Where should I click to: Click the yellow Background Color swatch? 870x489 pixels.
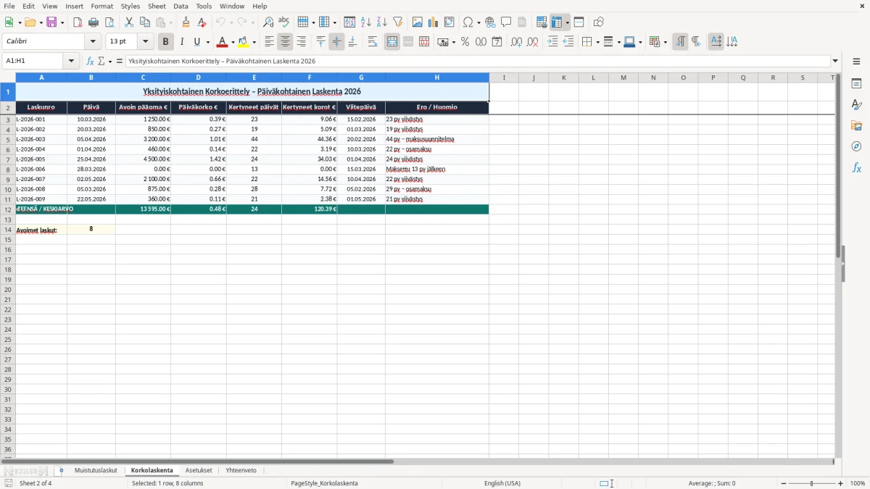point(244,42)
